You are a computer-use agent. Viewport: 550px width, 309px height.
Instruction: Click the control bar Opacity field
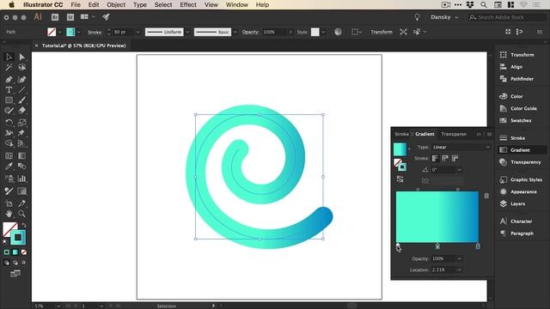tap(275, 32)
